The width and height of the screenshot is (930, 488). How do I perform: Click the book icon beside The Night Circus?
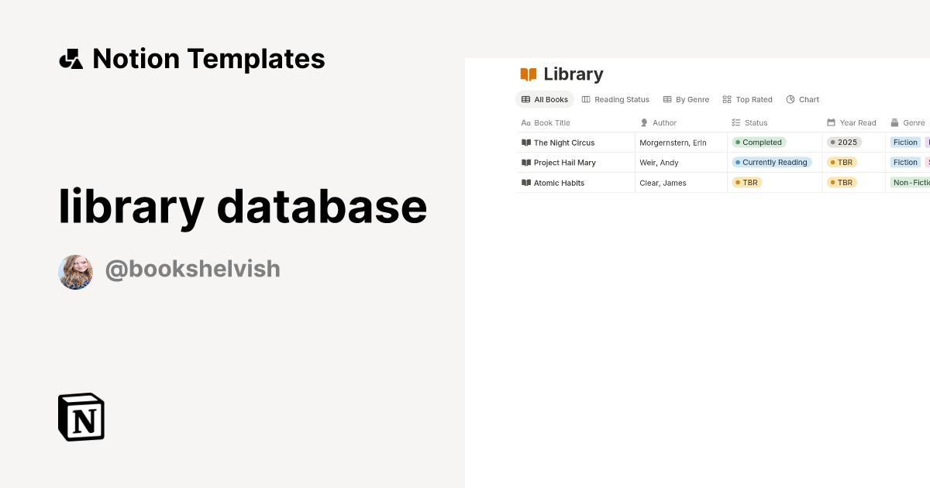click(525, 143)
